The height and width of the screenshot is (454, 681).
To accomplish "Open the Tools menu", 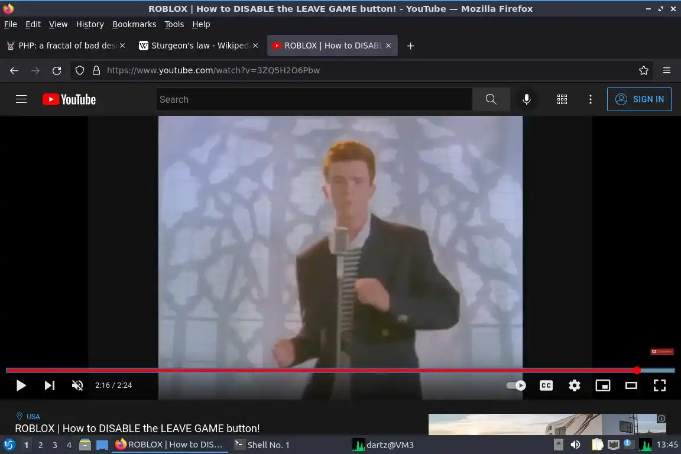I will pos(174,24).
